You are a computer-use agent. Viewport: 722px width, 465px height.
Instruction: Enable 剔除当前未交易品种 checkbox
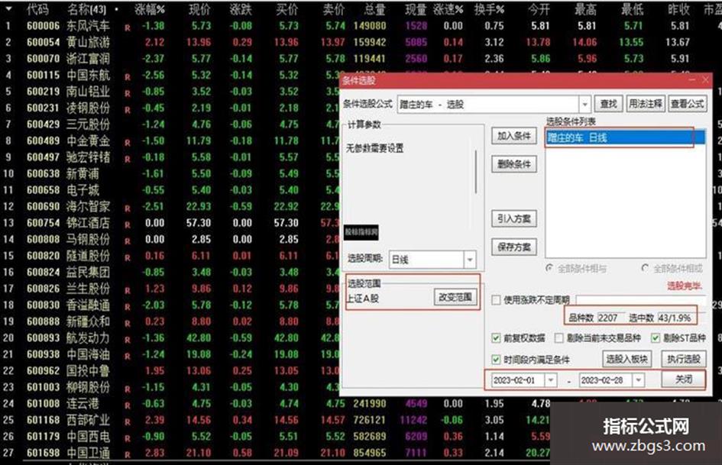(558, 338)
